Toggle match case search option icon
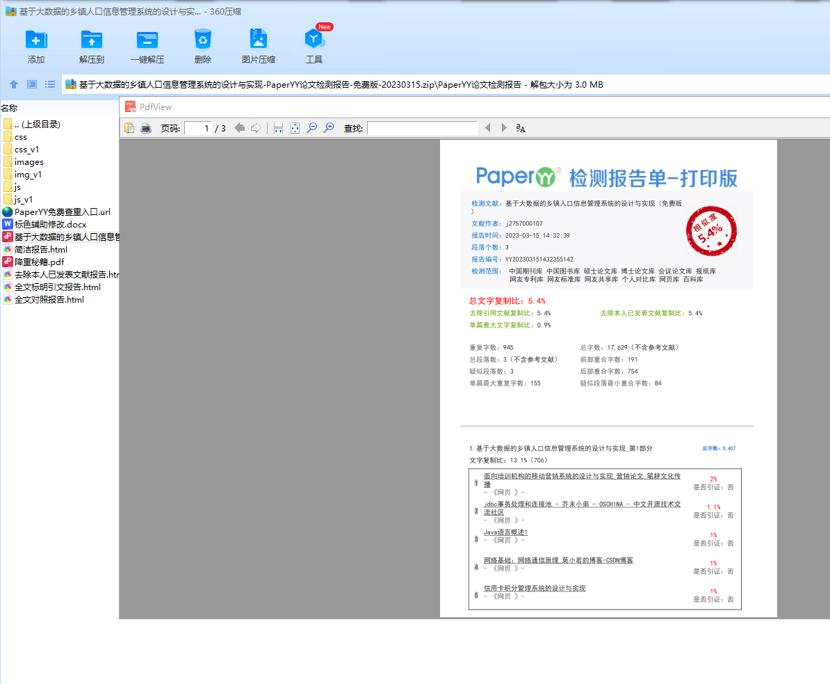 [521, 128]
